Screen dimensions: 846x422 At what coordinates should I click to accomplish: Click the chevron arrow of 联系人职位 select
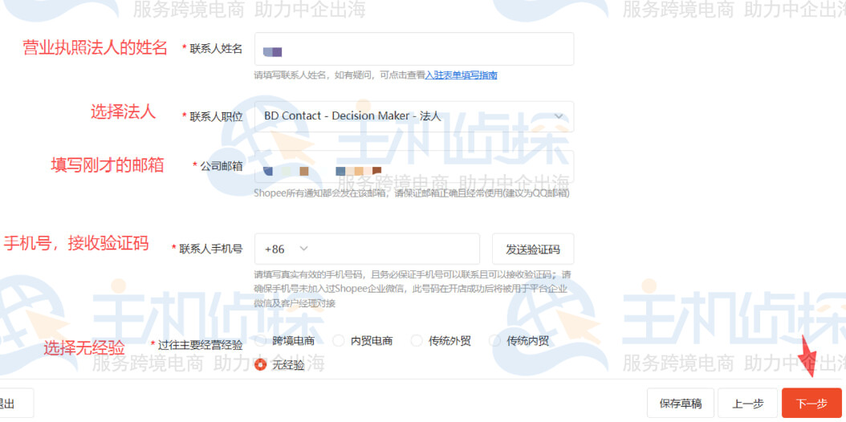coord(559,116)
